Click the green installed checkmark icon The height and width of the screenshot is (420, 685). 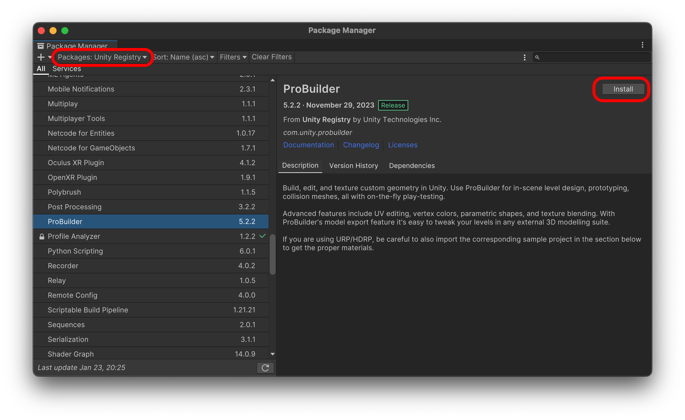coord(262,236)
